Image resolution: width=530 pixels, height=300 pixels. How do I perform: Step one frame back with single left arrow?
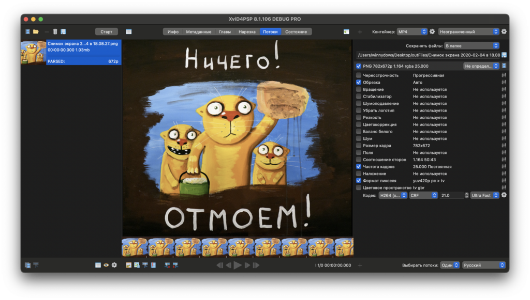coord(229,265)
